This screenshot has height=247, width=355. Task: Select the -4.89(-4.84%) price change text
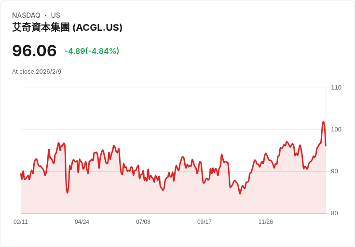tap(92, 51)
